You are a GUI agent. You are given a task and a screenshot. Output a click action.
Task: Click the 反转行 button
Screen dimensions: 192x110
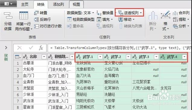(x=42, y=20)
